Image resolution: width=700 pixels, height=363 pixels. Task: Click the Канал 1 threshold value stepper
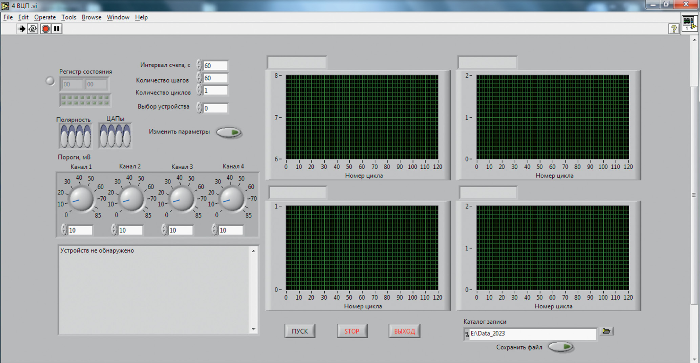pos(64,230)
